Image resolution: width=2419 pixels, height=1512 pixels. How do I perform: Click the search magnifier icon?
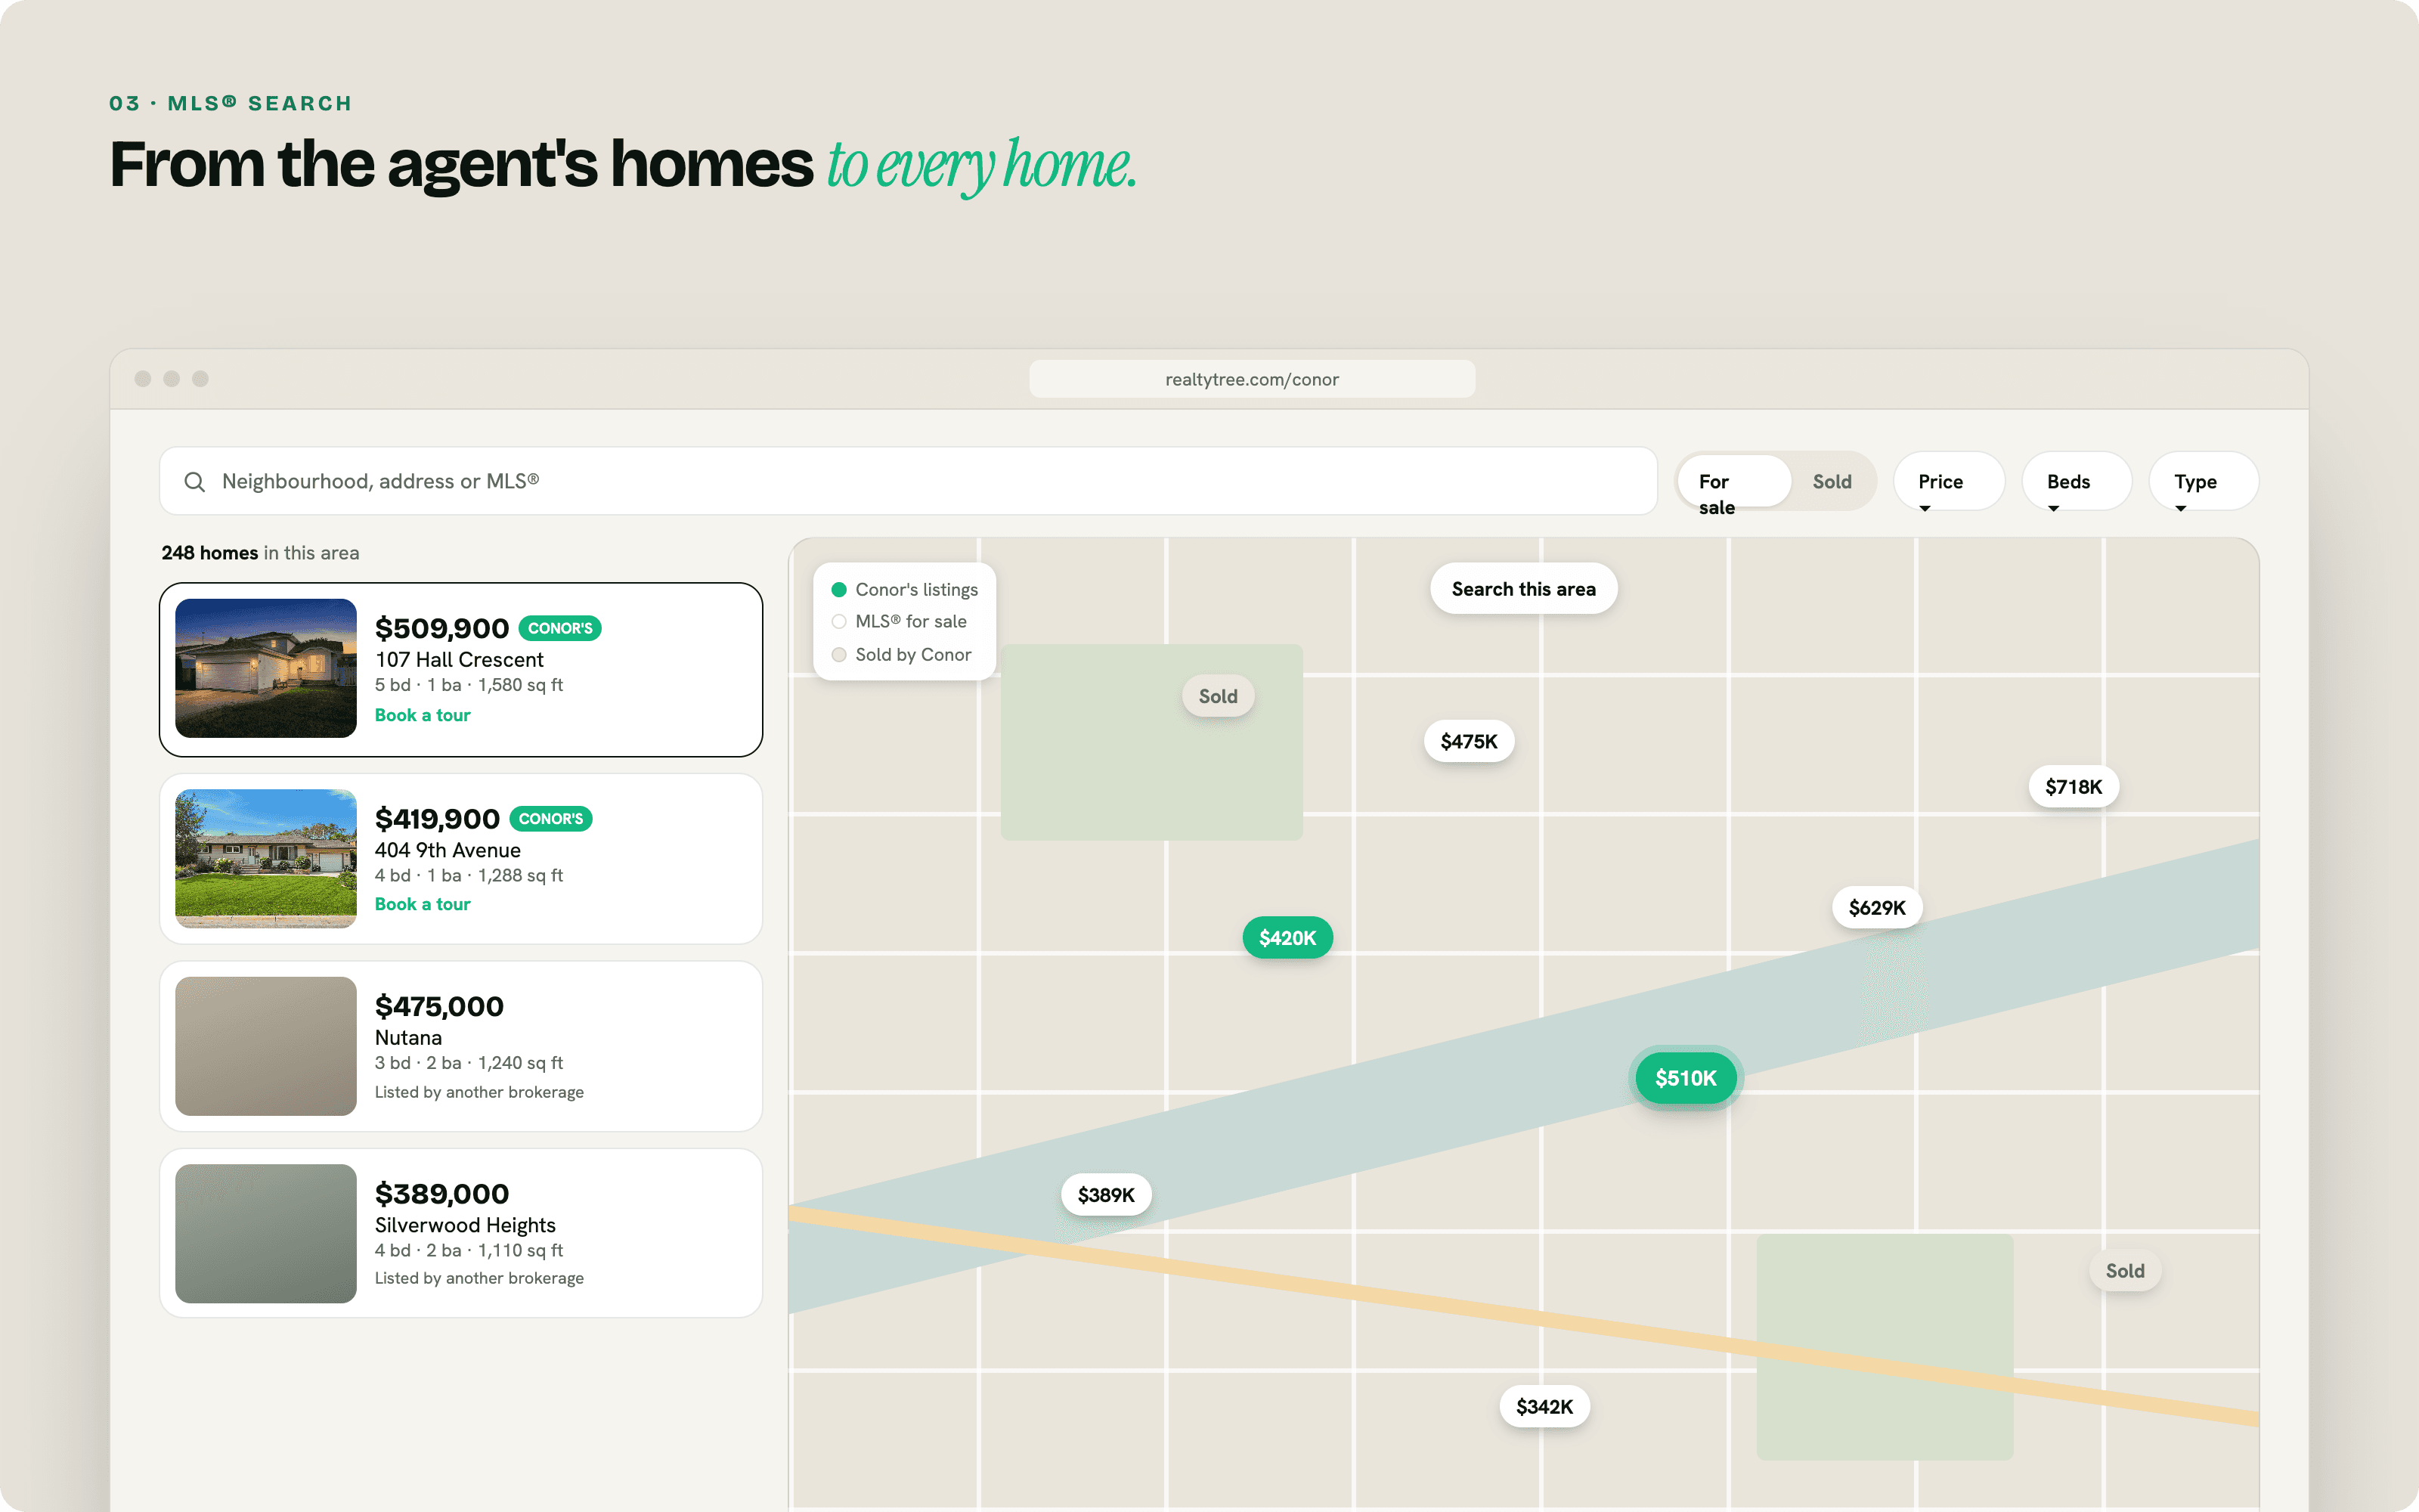point(195,482)
